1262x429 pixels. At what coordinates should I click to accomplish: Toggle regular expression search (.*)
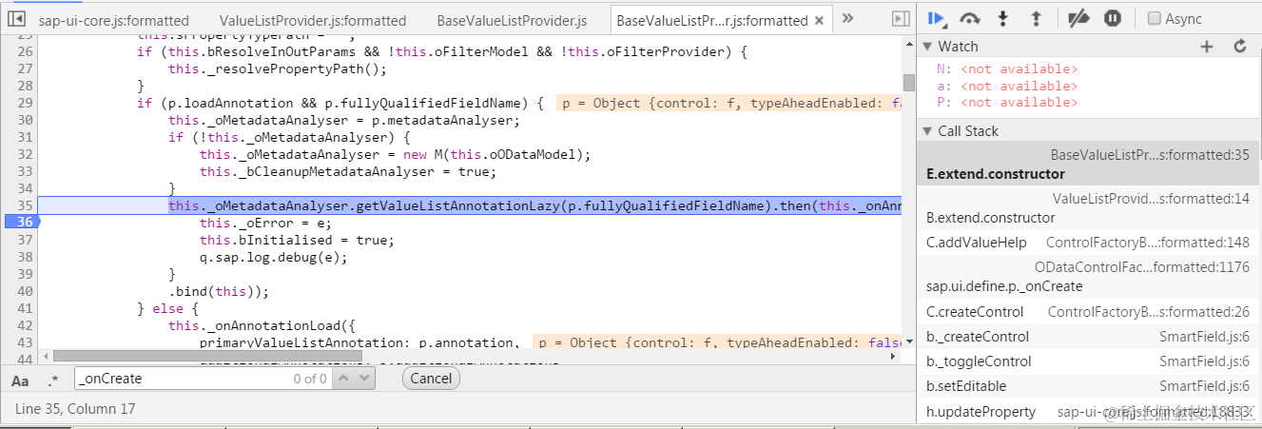[x=53, y=380]
